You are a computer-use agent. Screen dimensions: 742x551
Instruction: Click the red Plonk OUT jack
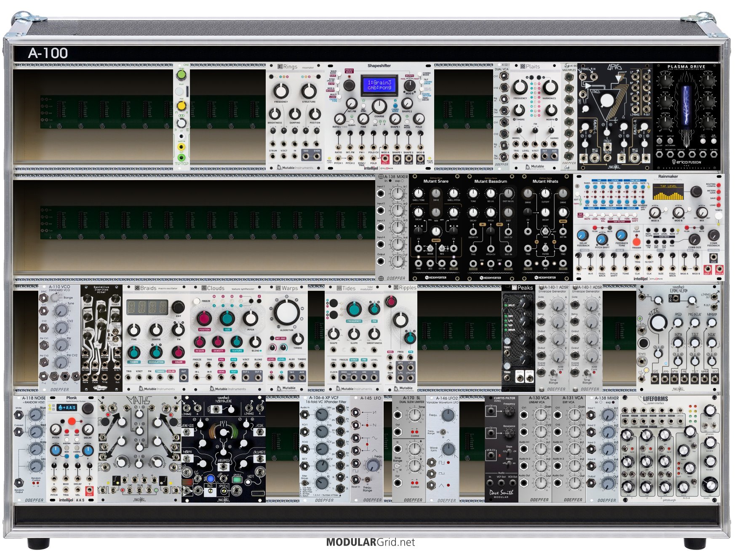click(89, 490)
